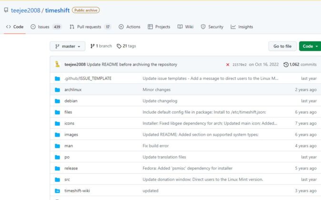321x200 pixels.
Task: Open the timeshift repository name link
Action: [x=57, y=10]
